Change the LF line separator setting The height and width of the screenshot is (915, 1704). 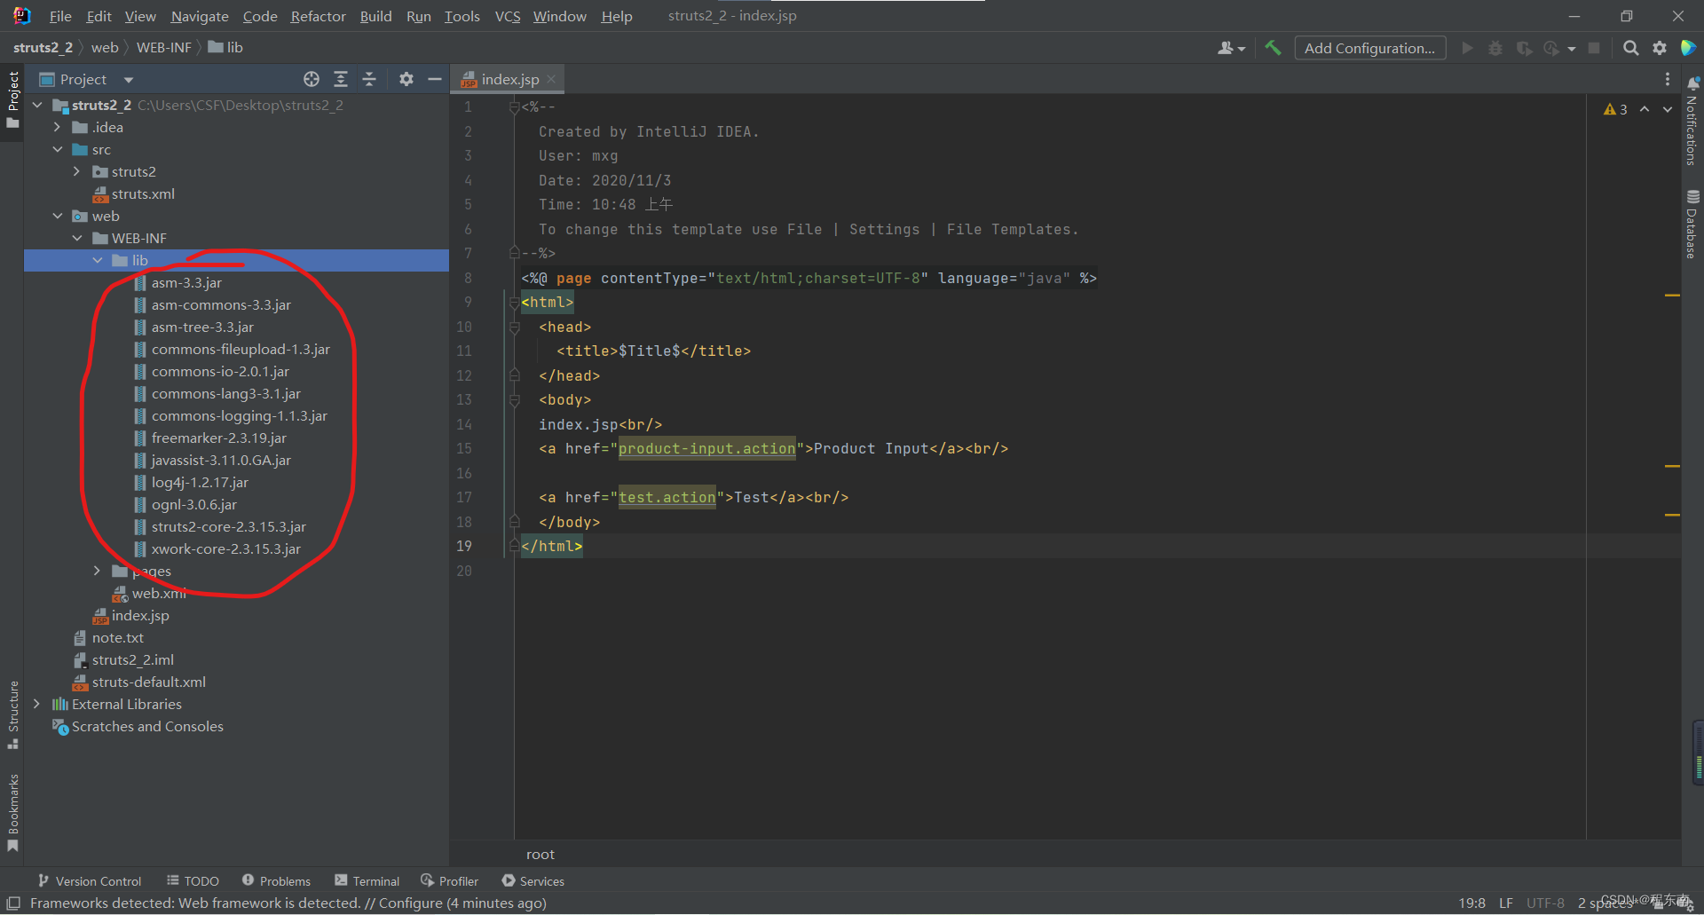pyautogui.click(x=1505, y=903)
